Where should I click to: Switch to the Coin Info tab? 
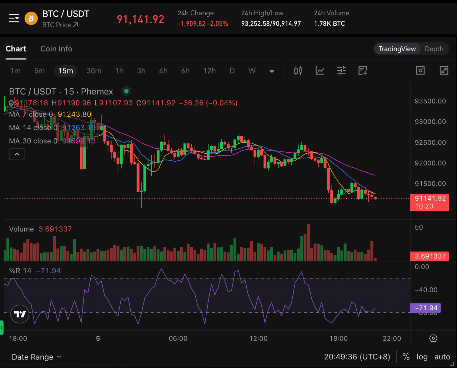[56, 49]
